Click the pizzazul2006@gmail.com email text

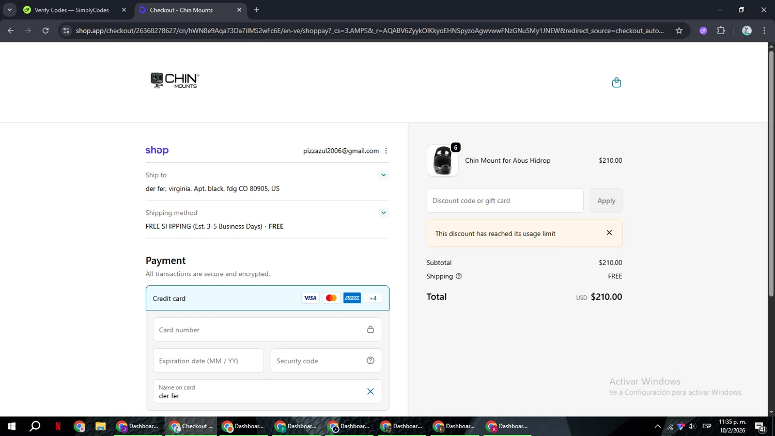click(341, 151)
